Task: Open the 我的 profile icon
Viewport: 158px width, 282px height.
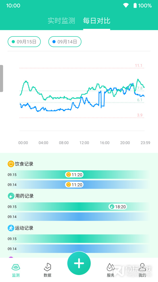Action: coord(142,267)
